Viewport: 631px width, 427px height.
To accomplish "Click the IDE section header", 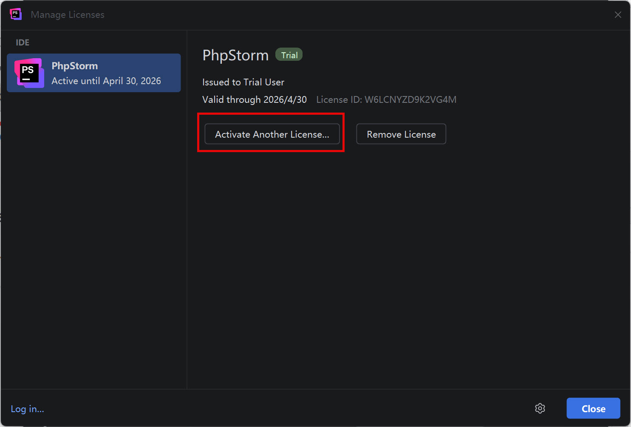I will (23, 42).
